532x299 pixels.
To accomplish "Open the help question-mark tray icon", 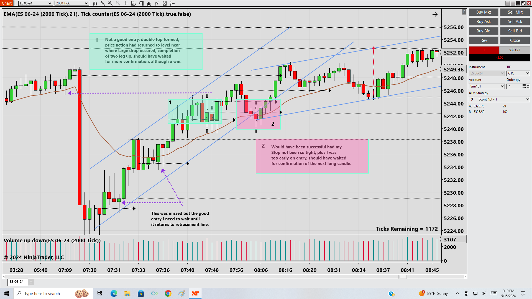I will (x=391, y=293).
